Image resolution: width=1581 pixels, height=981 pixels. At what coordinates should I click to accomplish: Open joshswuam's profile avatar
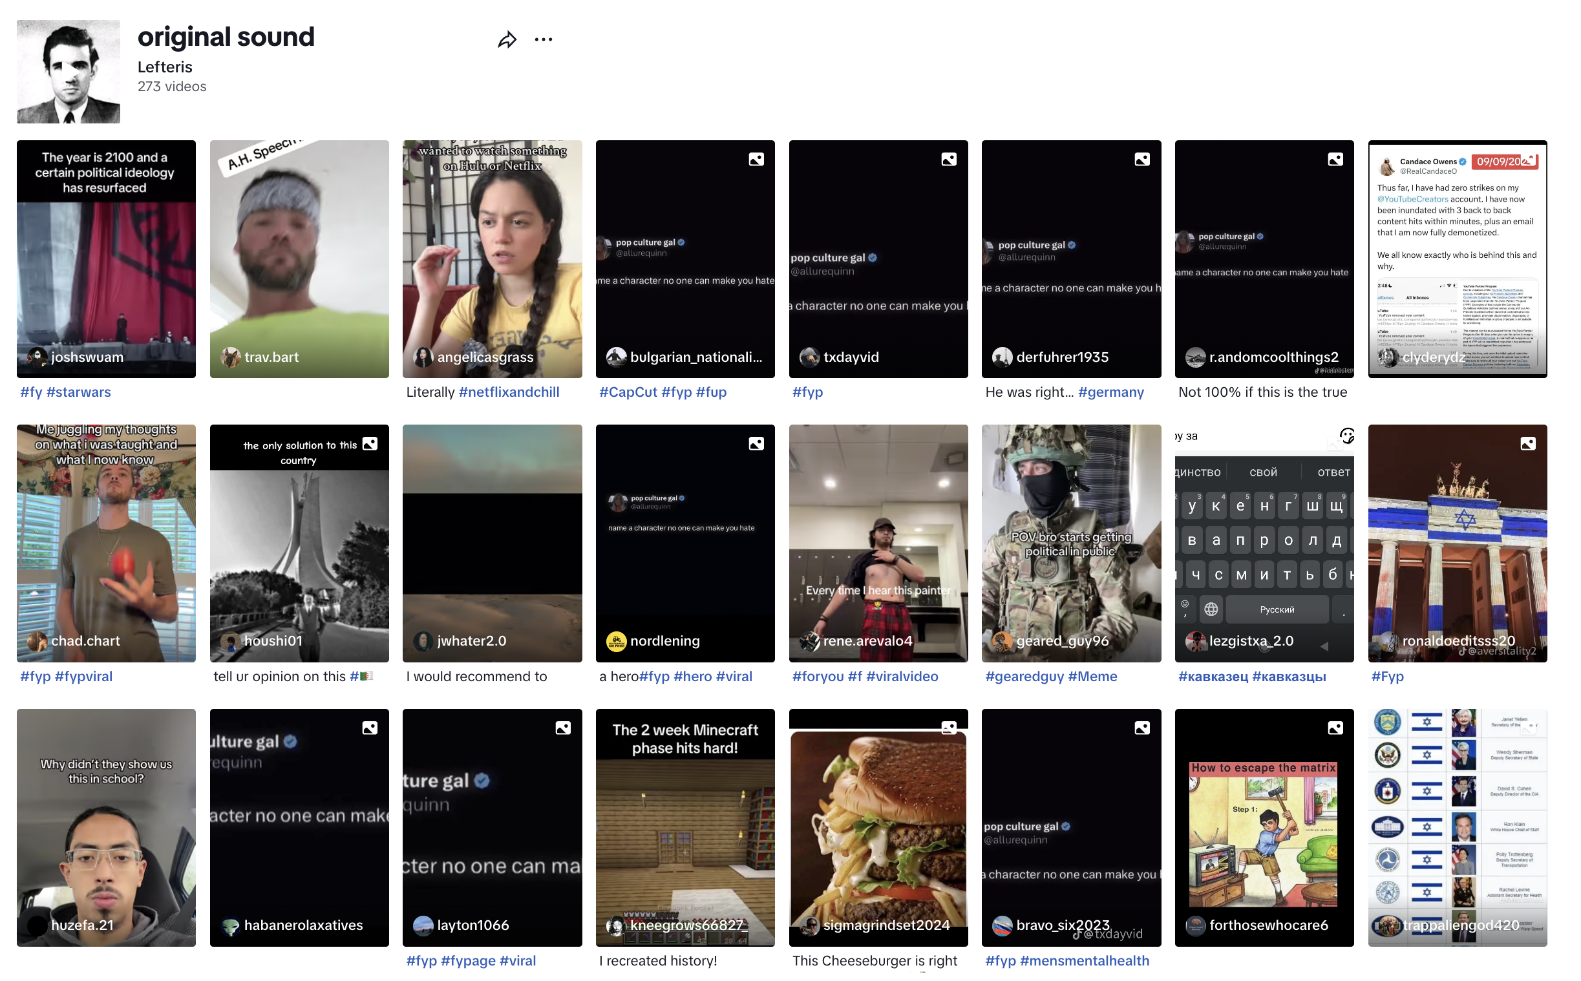pyautogui.click(x=37, y=357)
